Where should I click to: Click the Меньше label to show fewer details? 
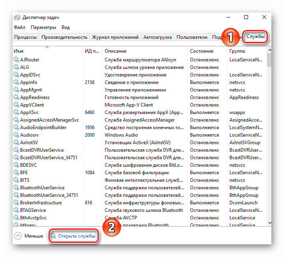pos(34,236)
